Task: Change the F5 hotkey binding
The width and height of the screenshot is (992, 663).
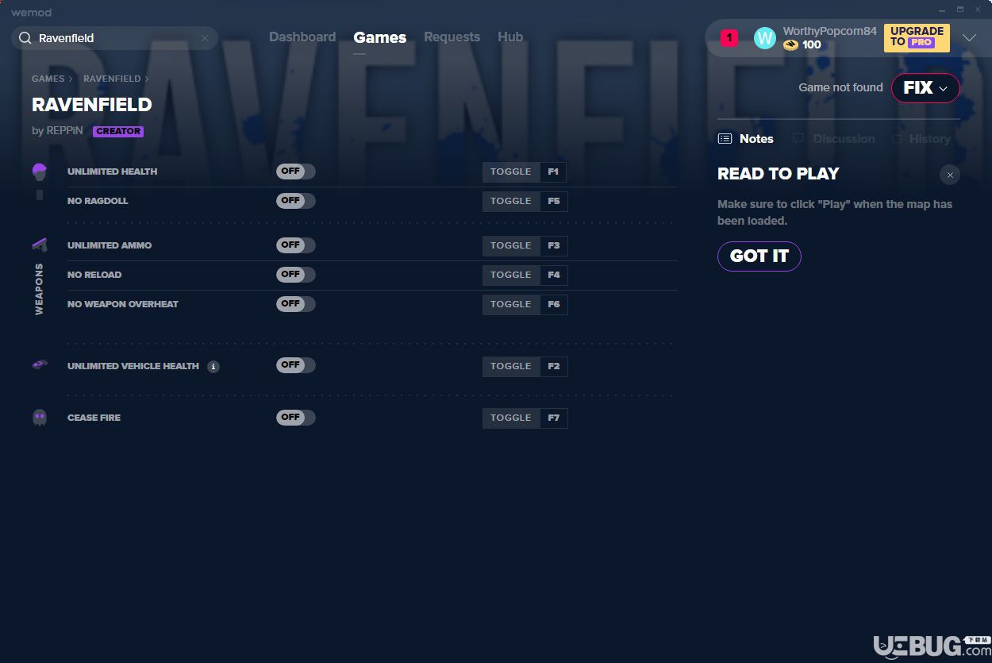Action: click(554, 202)
